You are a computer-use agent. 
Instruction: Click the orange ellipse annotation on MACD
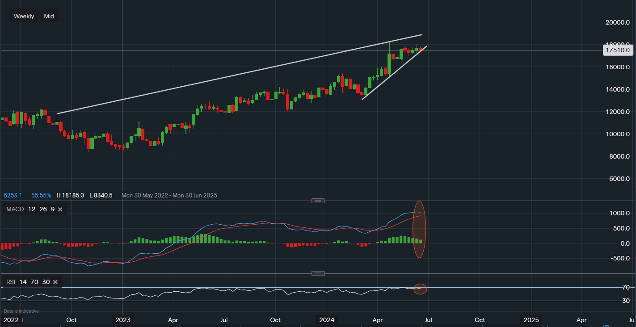[x=419, y=229]
